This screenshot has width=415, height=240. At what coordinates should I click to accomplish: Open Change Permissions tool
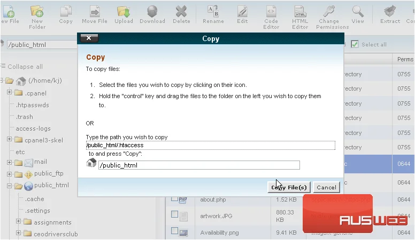tap(333, 17)
